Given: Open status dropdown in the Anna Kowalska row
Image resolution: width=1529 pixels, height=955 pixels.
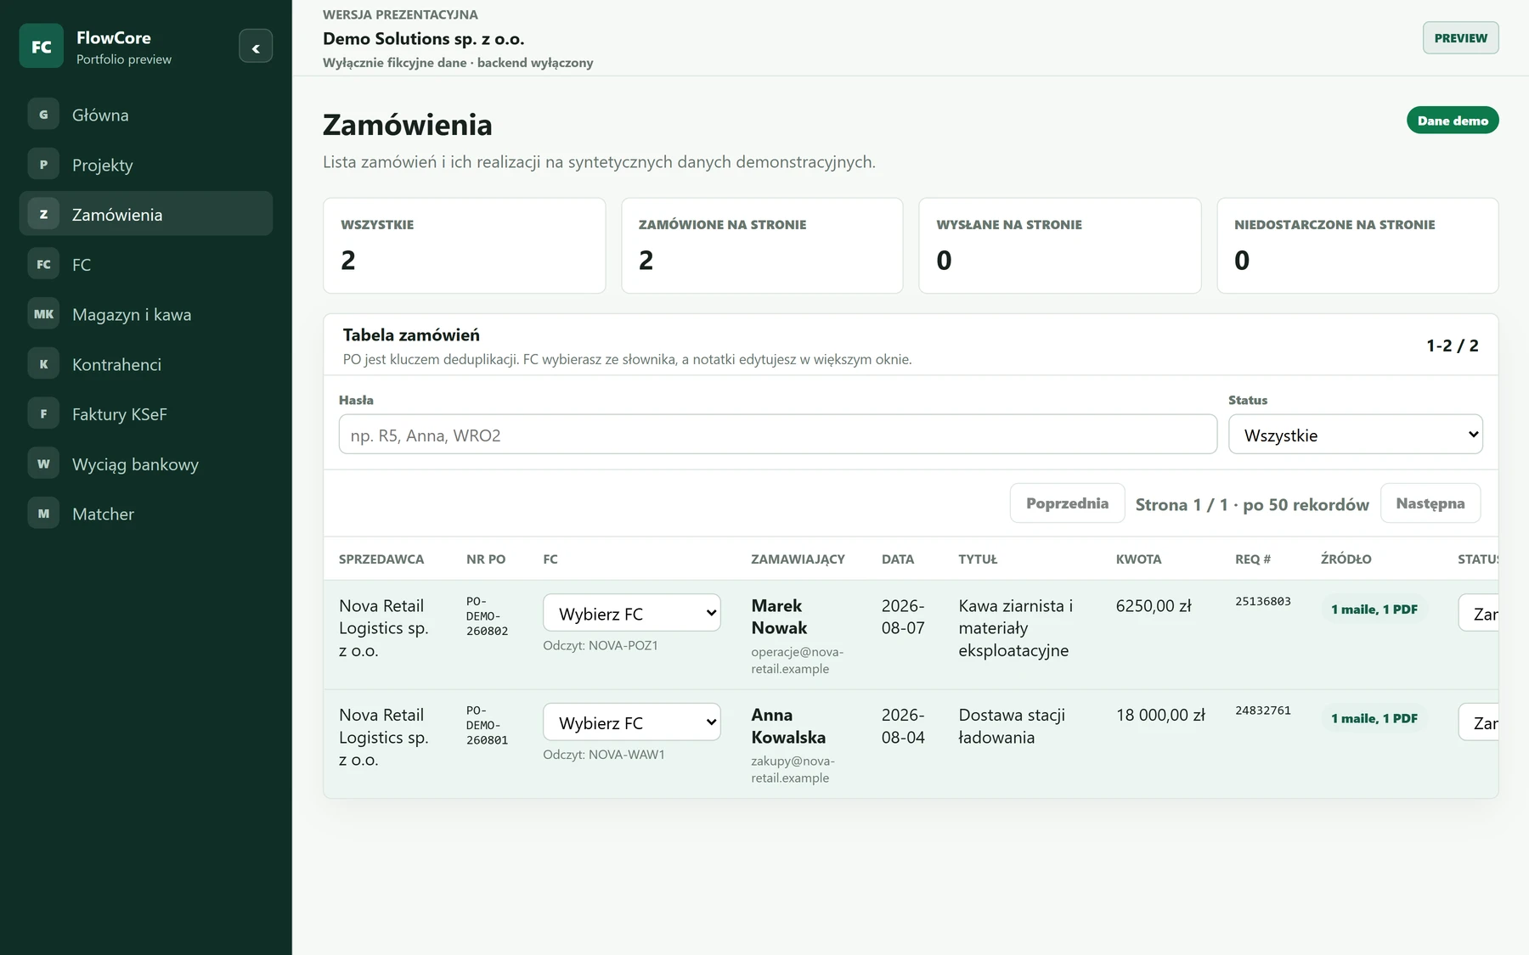Looking at the screenshot, I should point(1478,722).
